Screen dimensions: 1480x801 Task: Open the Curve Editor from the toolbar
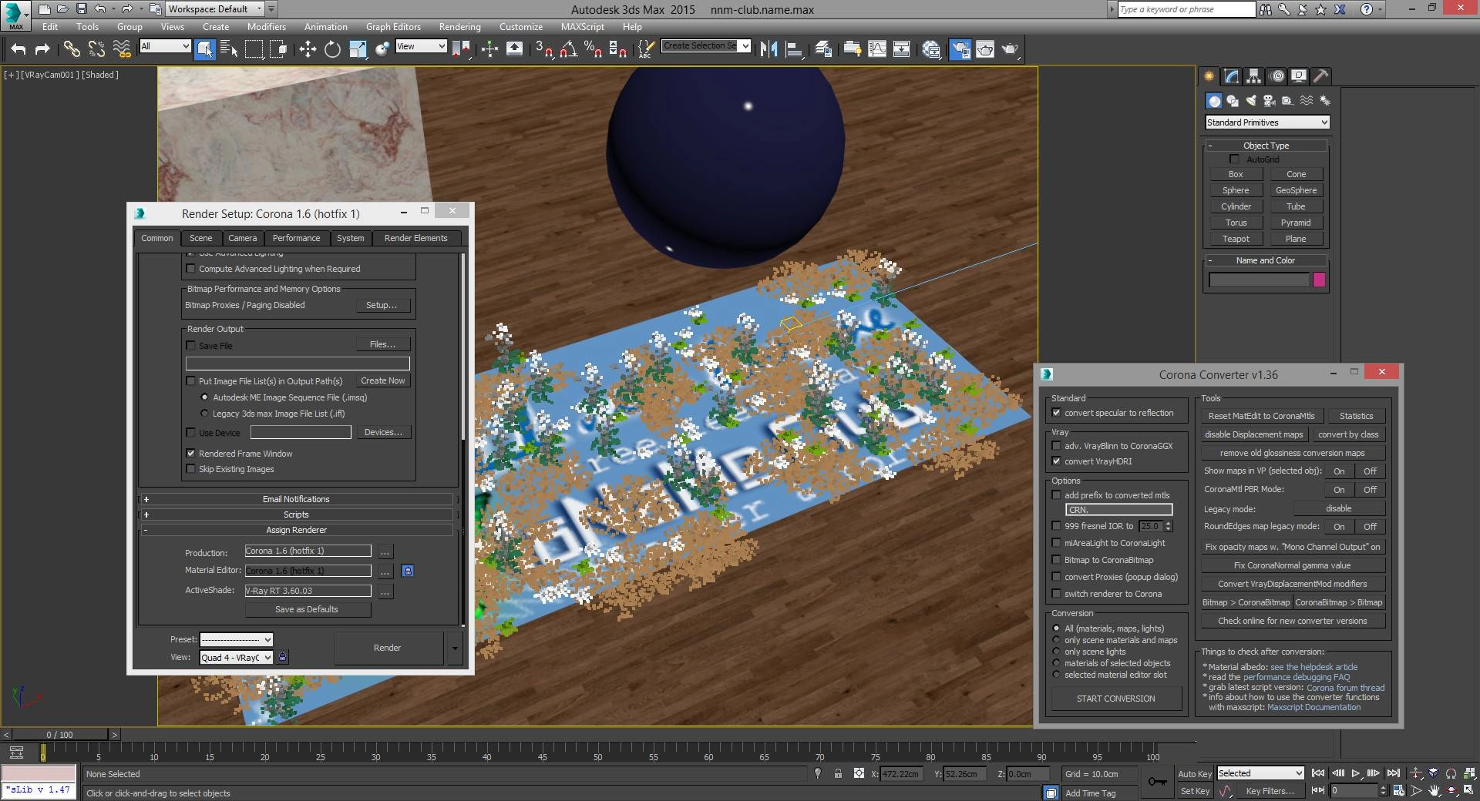click(x=877, y=49)
